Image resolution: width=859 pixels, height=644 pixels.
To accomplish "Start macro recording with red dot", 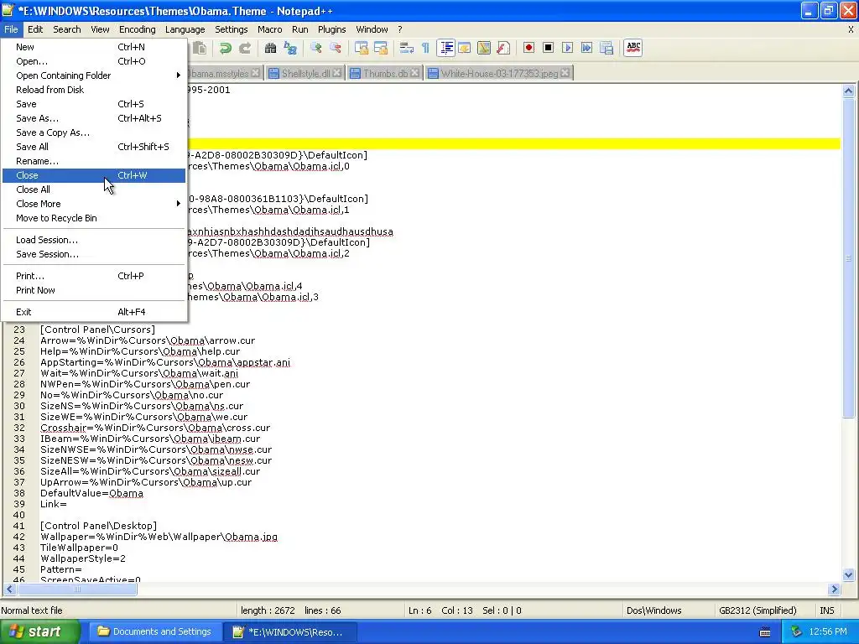I will [528, 48].
